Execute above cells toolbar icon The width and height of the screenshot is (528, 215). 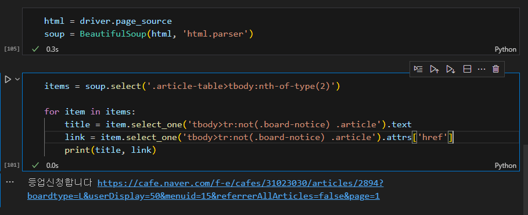point(434,69)
